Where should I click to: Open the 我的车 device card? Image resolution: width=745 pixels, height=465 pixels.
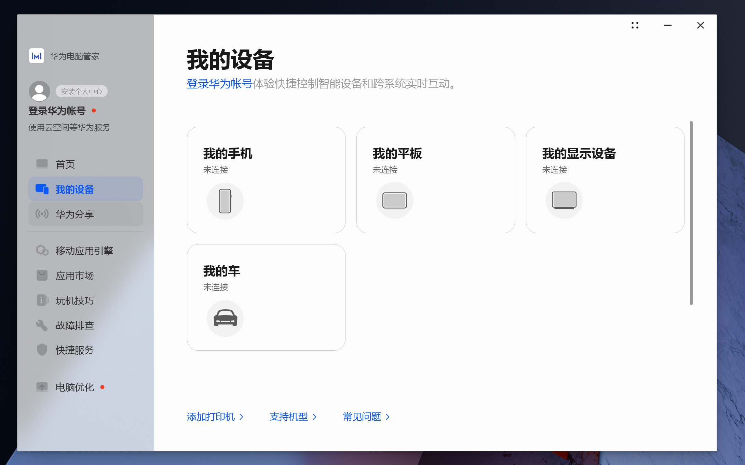pyautogui.click(x=266, y=297)
